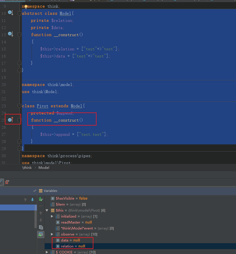The height and width of the screenshot is (254, 236).
Task: Click 'think\process\pipes' namespace on line 30
Action: click(x=69, y=156)
